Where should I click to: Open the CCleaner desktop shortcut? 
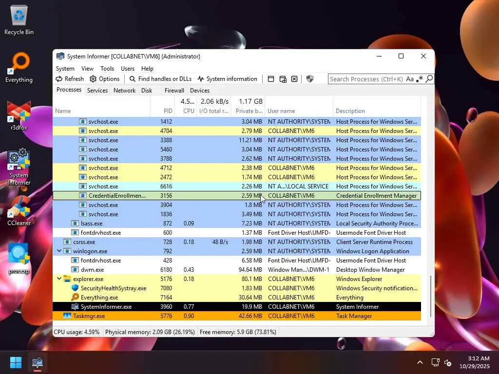pos(19,211)
